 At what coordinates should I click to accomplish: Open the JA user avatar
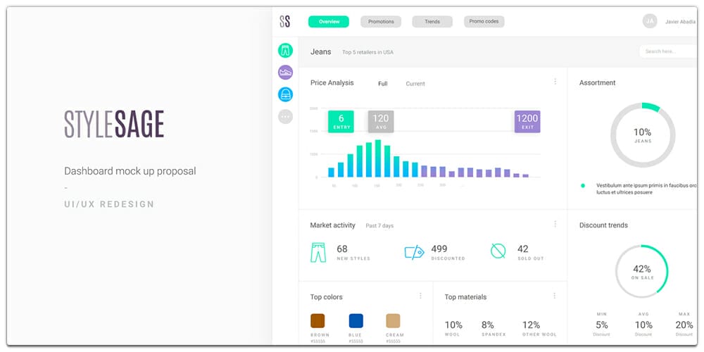pyautogui.click(x=650, y=21)
